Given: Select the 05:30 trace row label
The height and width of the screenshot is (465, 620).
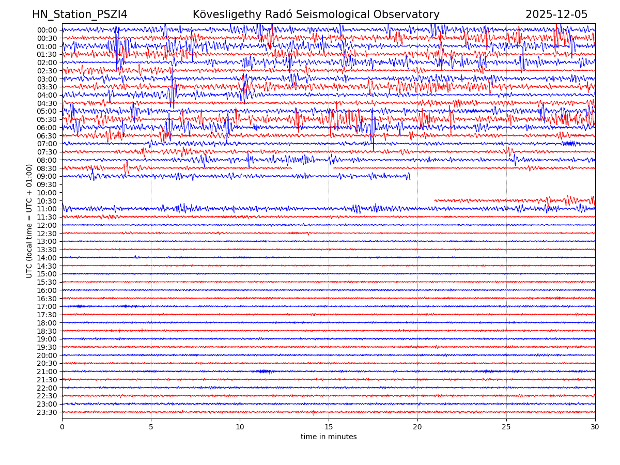Looking at the screenshot, I should (x=47, y=119).
